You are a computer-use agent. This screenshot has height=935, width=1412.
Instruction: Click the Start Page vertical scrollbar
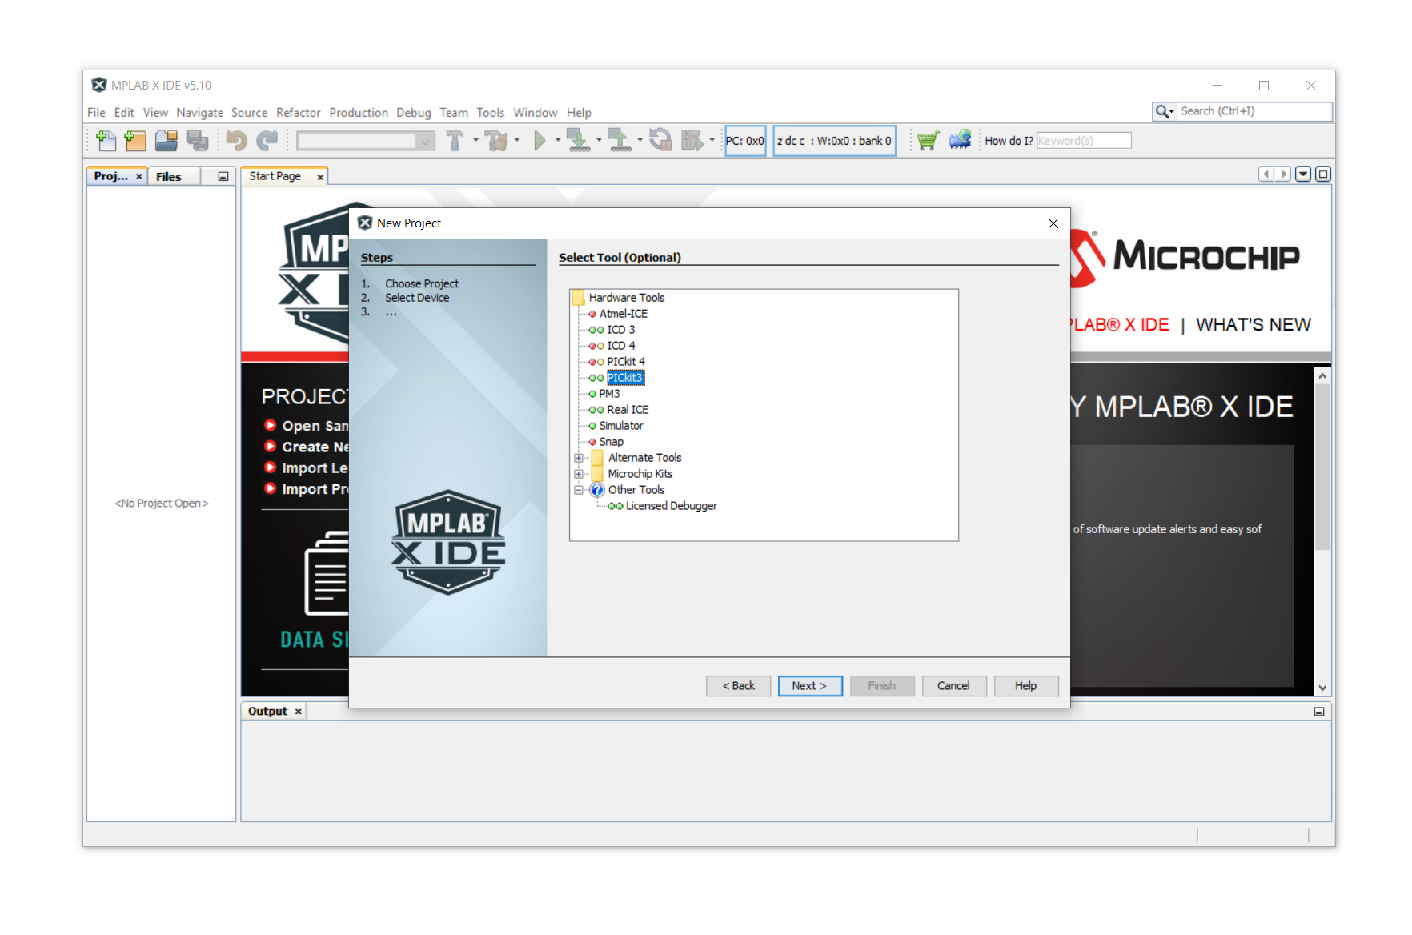[x=1322, y=480]
